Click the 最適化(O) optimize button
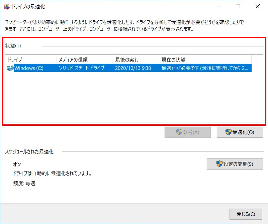This screenshot has width=268, height=224. (x=240, y=132)
